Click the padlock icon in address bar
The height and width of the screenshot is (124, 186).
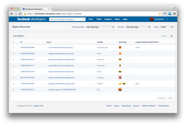point(25,14)
